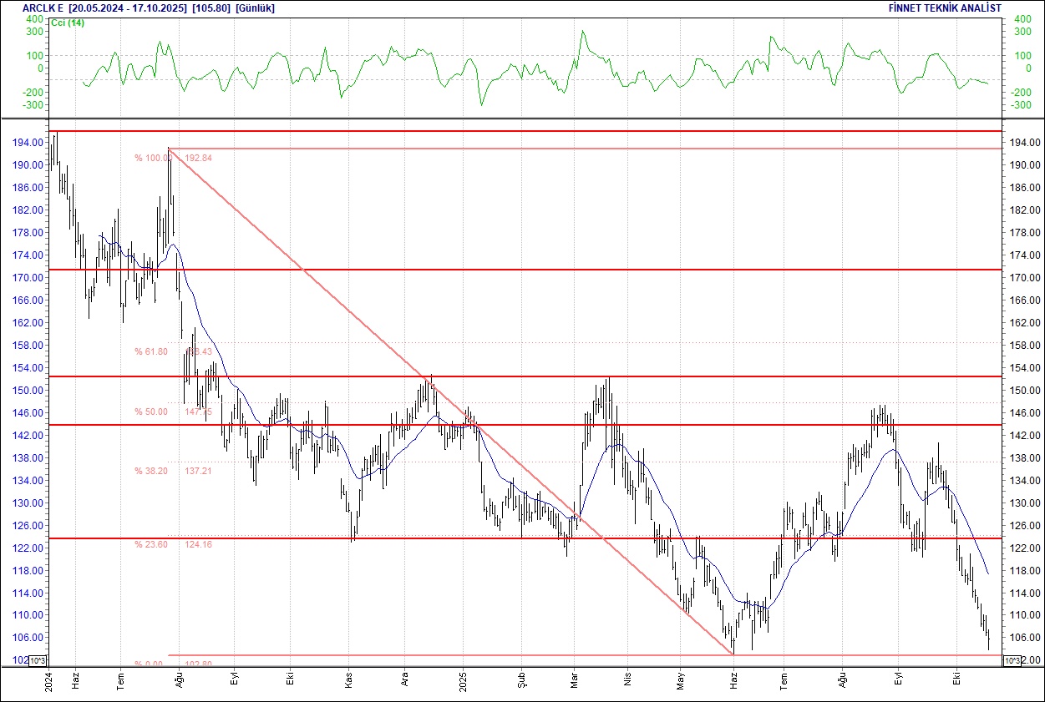
Task: Click the Cci (14) indicator label
Action: pyautogui.click(x=68, y=23)
